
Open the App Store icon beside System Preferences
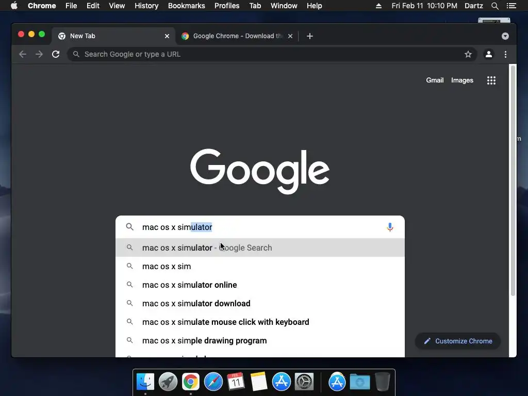(x=281, y=382)
